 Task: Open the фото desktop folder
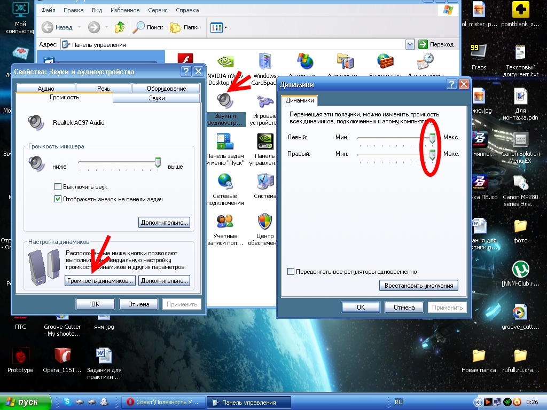pos(520,231)
